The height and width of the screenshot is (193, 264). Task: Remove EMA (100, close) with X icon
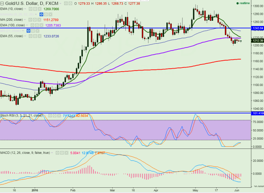41,25
